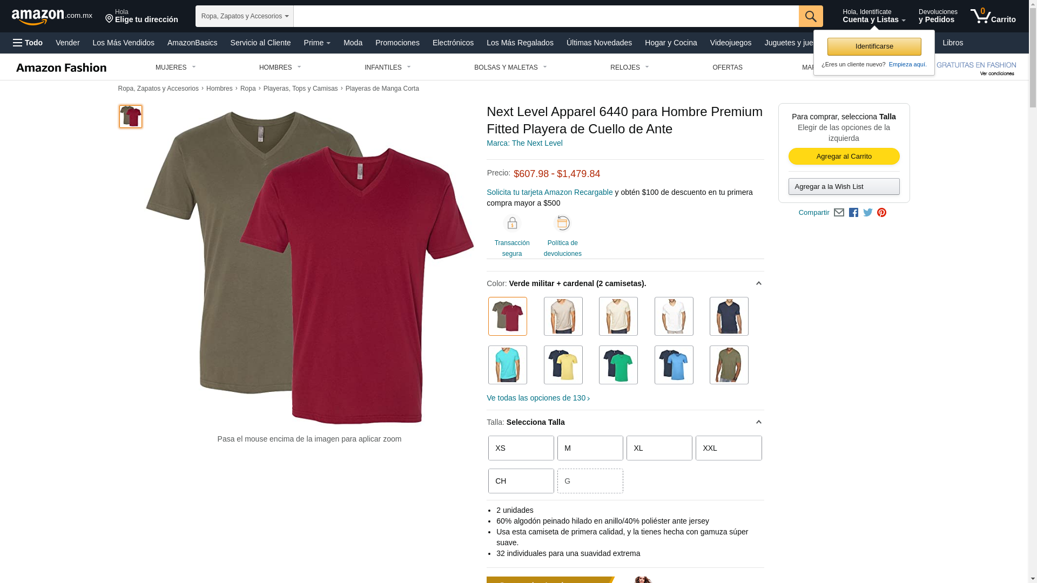Click the Amazon.com.mx logo
The height and width of the screenshot is (583, 1037).
(52, 16)
